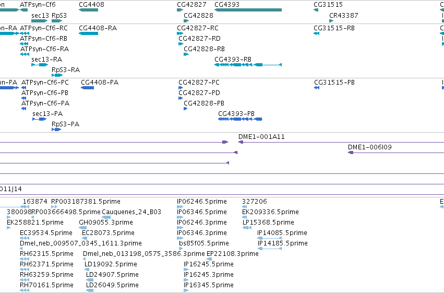This screenshot has width=444, height=293.
Task: Select transcript ATPsyn-Cf6-RC
Action: click(44, 28)
